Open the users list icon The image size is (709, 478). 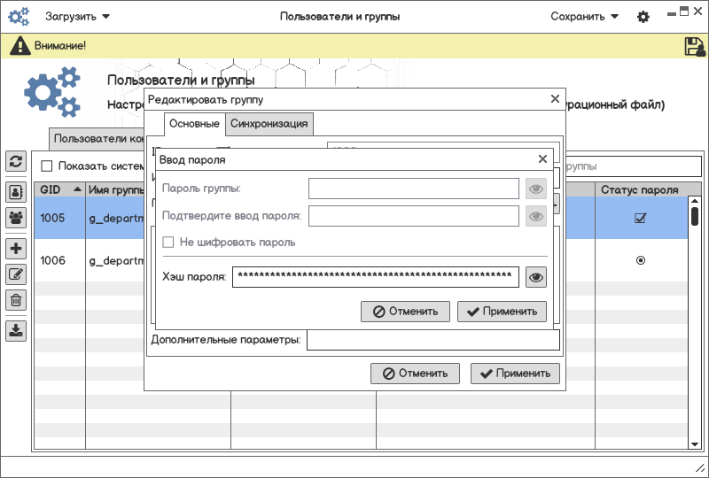click(16, 192)
